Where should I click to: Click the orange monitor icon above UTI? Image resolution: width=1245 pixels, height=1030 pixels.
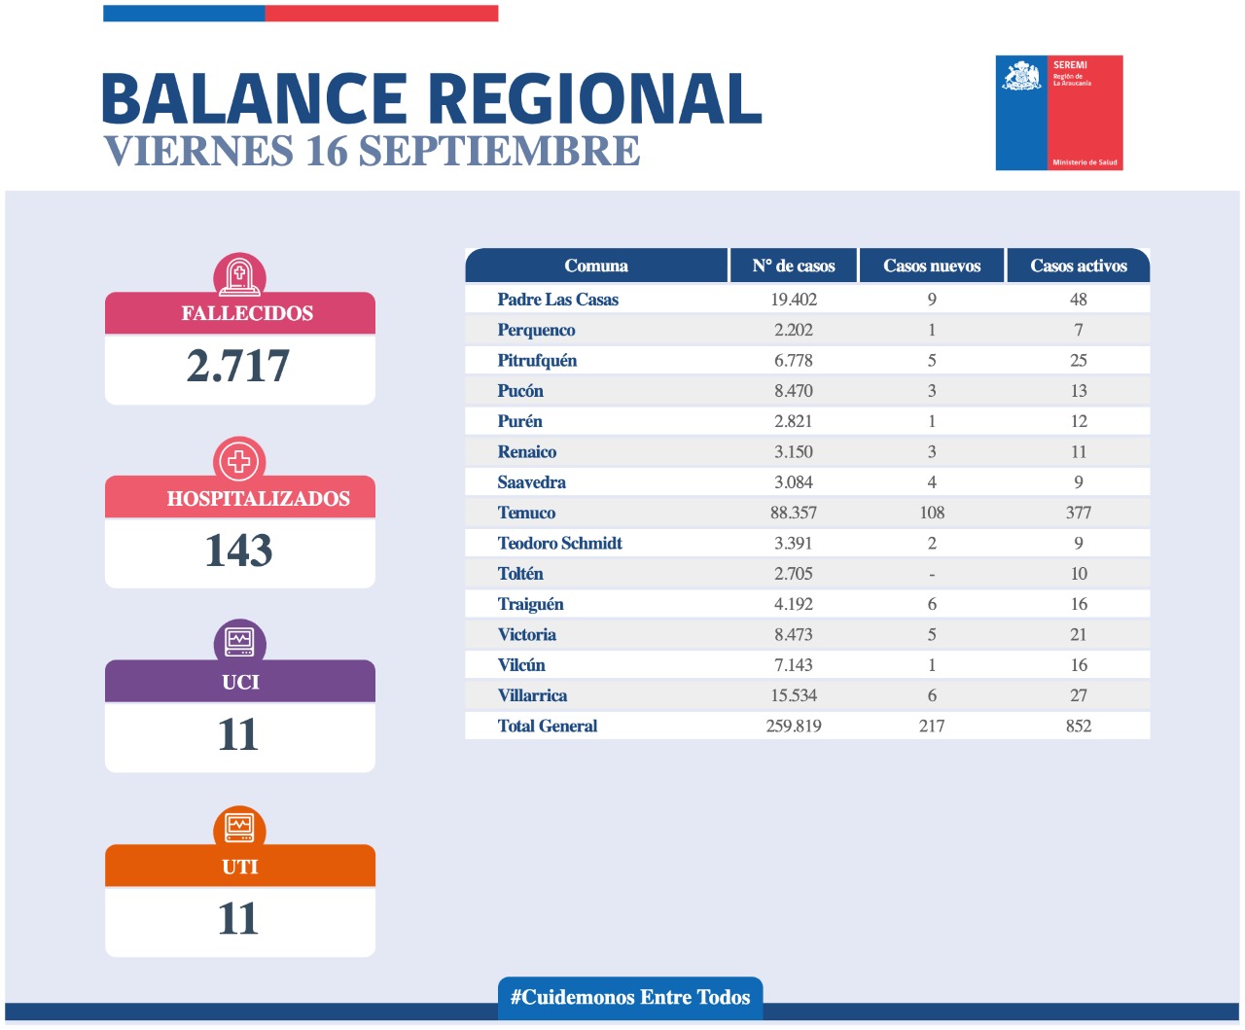pyautogui.click(x=239, y=827)
